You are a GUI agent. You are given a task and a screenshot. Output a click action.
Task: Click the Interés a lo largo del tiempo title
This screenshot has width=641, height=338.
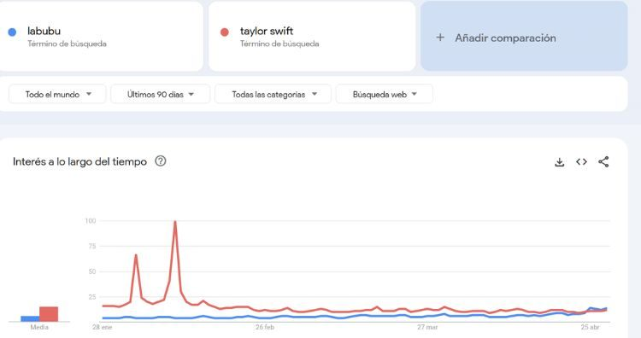coord(79,161)
